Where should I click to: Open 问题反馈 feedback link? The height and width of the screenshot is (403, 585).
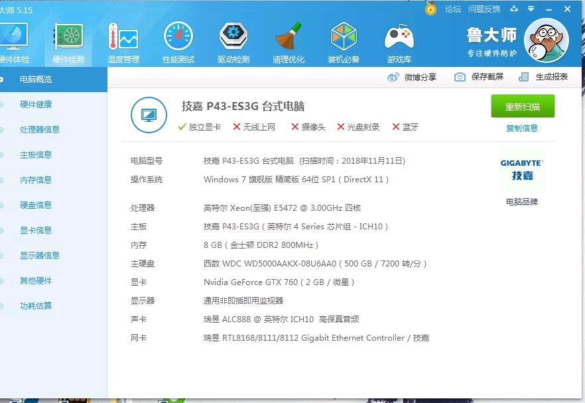tap(484, 9)
